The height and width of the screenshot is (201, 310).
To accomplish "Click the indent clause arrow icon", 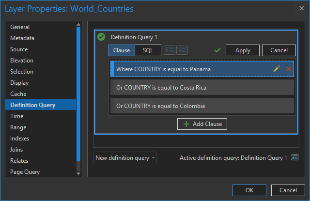I will coord(182,50).
